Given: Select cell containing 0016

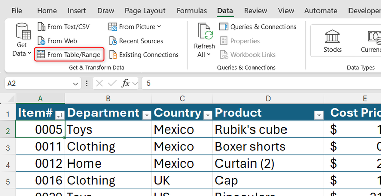Looking at the screenshot, I should (40, 180).
